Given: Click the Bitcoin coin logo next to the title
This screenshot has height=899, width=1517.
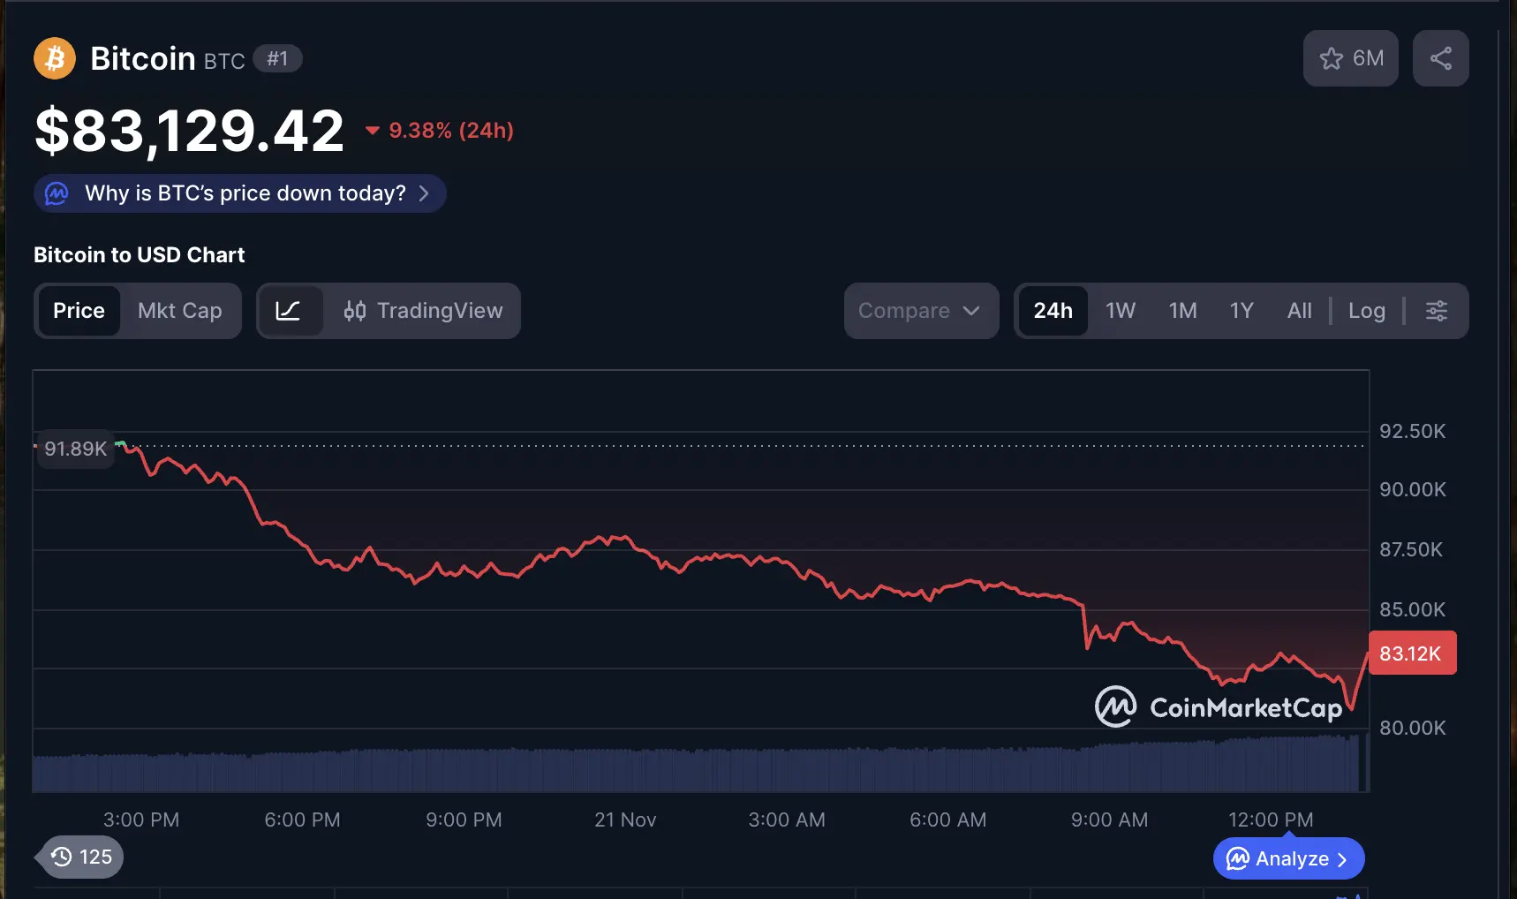Looking at the screenshot, I should point(54,58).
